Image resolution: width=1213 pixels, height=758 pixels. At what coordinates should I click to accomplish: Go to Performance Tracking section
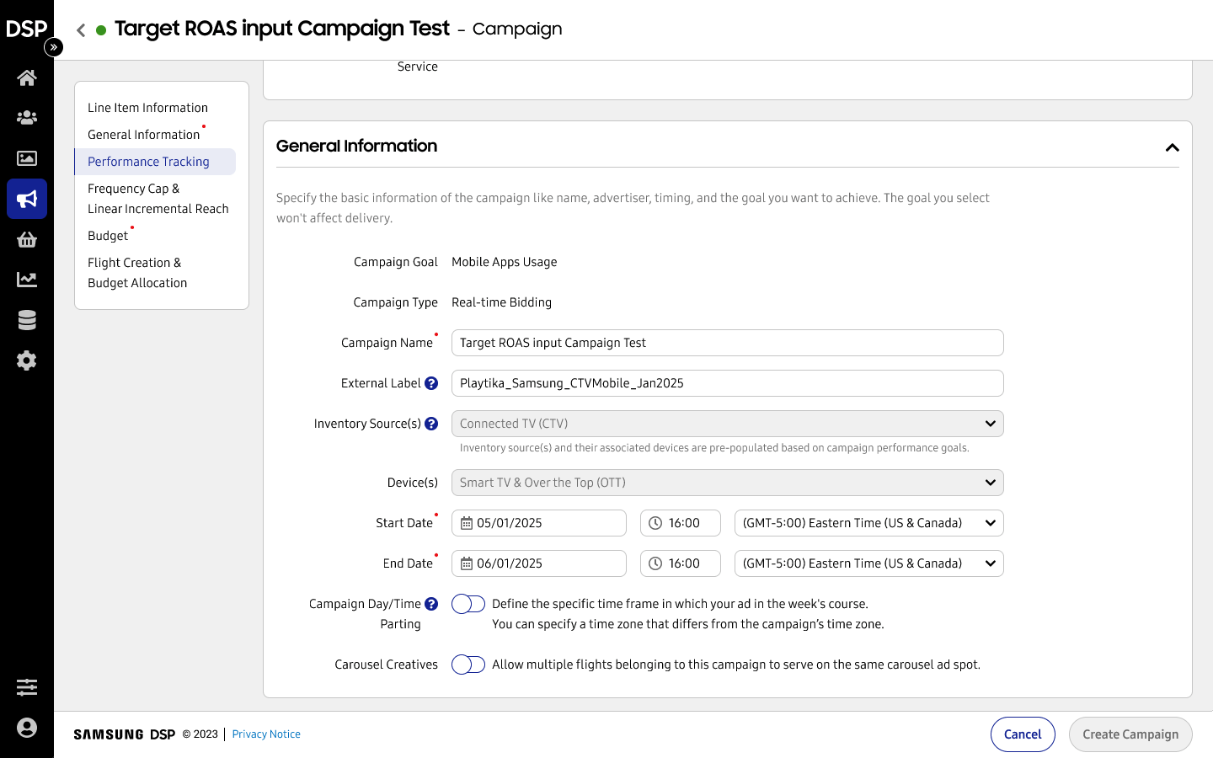coord(148,162)
